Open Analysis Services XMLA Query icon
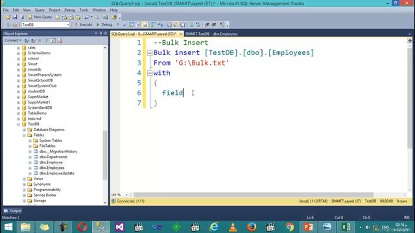 [x=78, y=17]
